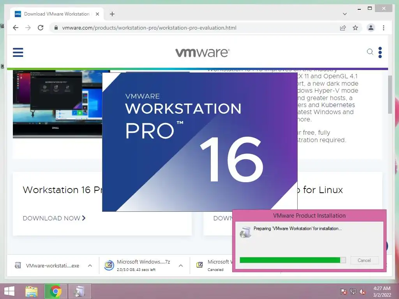The height and width of the screenshot is (299, 399).
Task: Click the Workstation product screenshot thumbnail
Action: (x=58, y=104)
